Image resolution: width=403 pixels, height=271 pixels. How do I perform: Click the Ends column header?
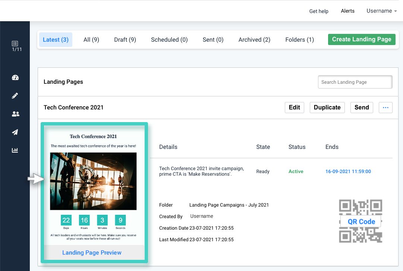click(x=332, y=147)
